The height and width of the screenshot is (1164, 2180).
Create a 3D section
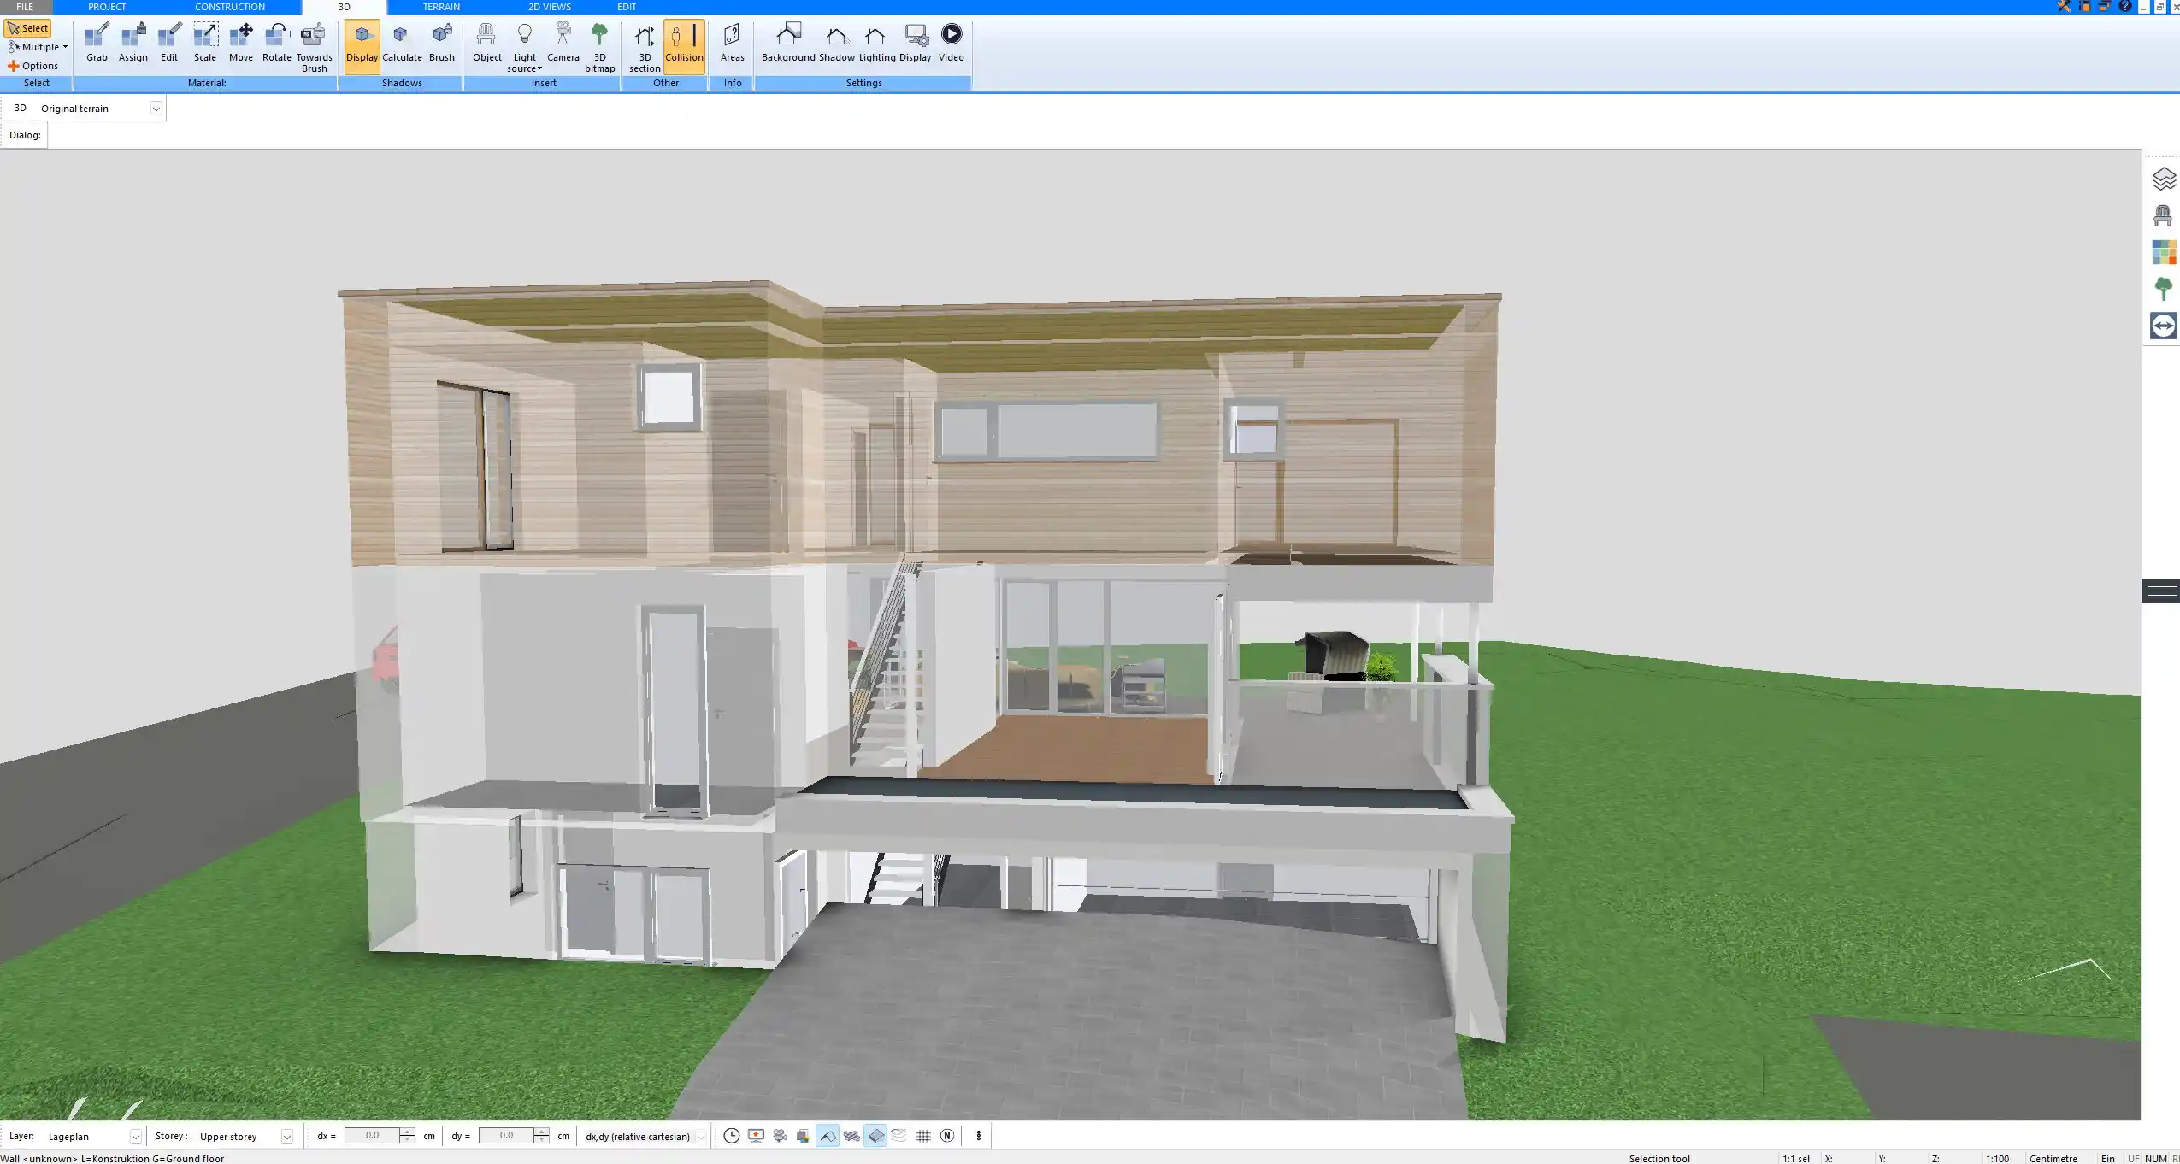645,47
